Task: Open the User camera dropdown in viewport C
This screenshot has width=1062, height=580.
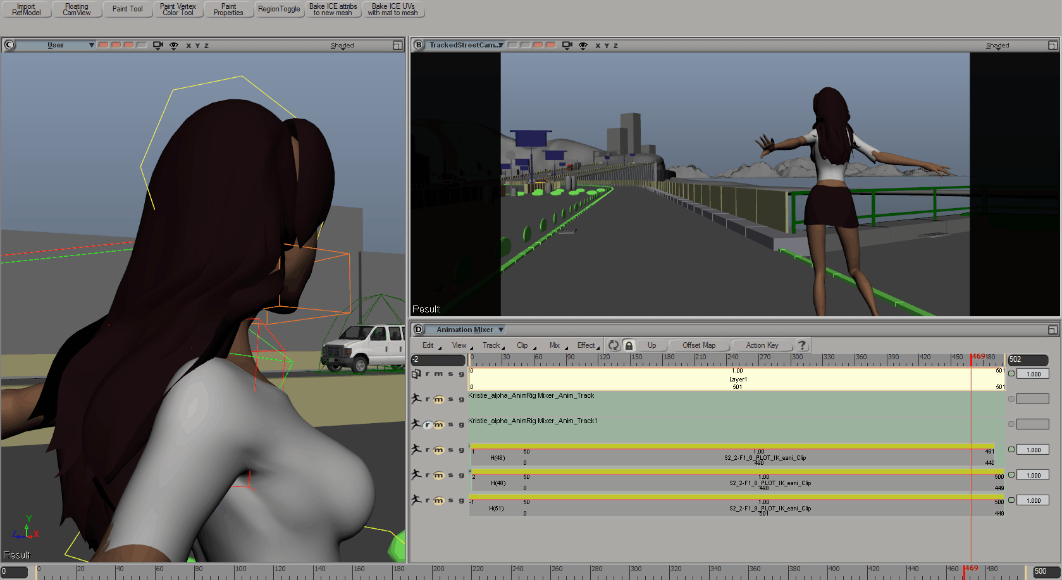Action: pos(56,45)
